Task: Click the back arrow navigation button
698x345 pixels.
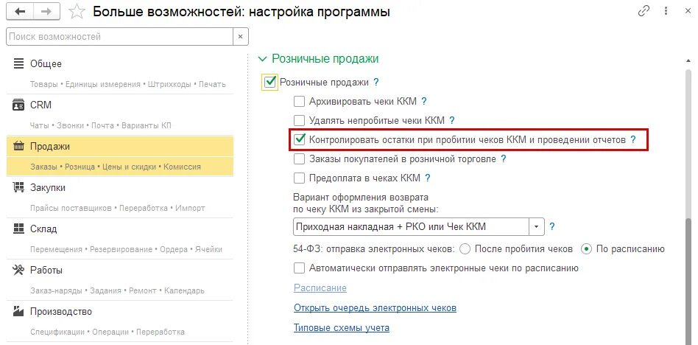Action: (21, 12)
